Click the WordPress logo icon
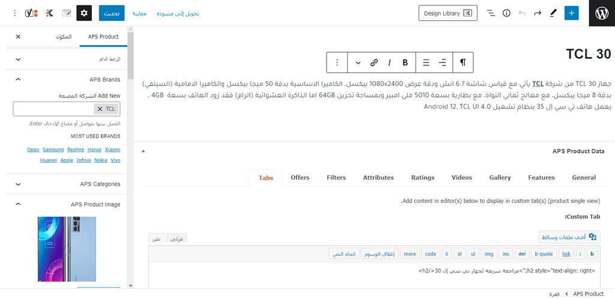Image resolution: width=615 pixels, height=299 pixels. click(x=602, y=13)
